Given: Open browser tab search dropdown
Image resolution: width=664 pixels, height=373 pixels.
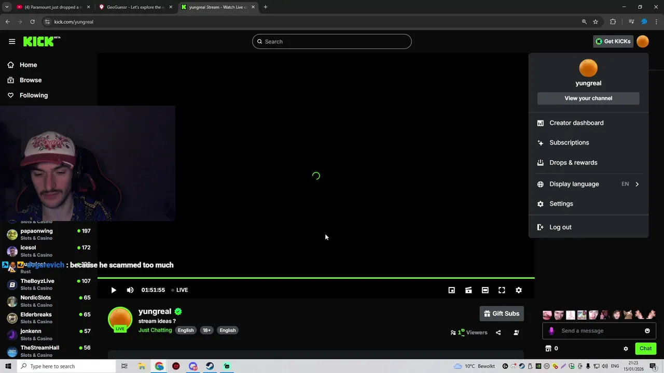Looking at the screenshot, I should pyautogui.click(x=7, y=7).
